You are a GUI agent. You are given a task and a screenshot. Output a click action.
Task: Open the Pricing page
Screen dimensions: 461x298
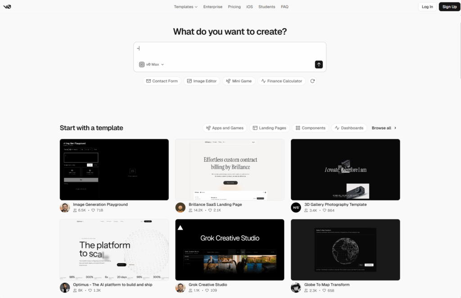(234, 7)
